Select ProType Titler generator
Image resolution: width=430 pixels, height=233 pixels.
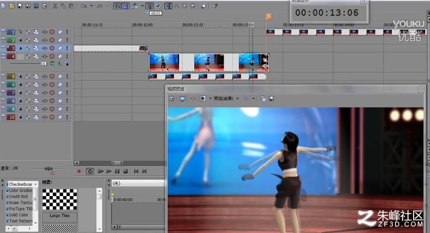coord(20,209)
